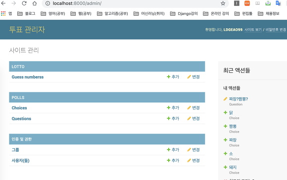Open the orange extension icon
The width and height of the screenshot is (287, 180).
click(x=247, y=3)
